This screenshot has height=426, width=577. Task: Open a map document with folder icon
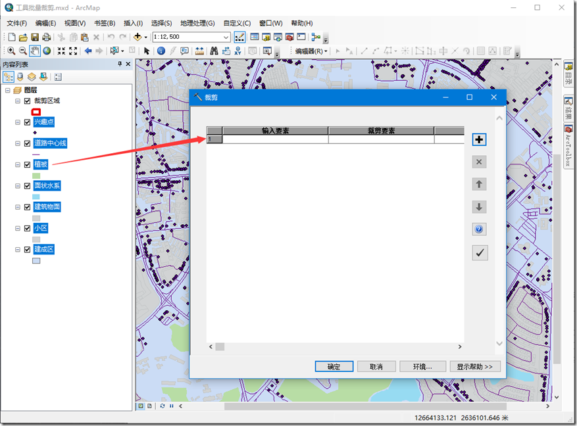[x=23, y=37]
